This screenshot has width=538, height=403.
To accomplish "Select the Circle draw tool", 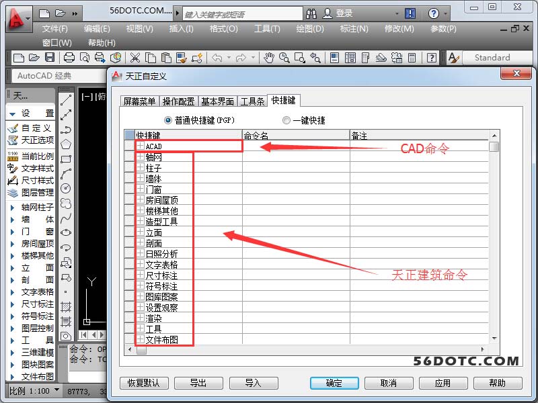I will pos(66,189).
